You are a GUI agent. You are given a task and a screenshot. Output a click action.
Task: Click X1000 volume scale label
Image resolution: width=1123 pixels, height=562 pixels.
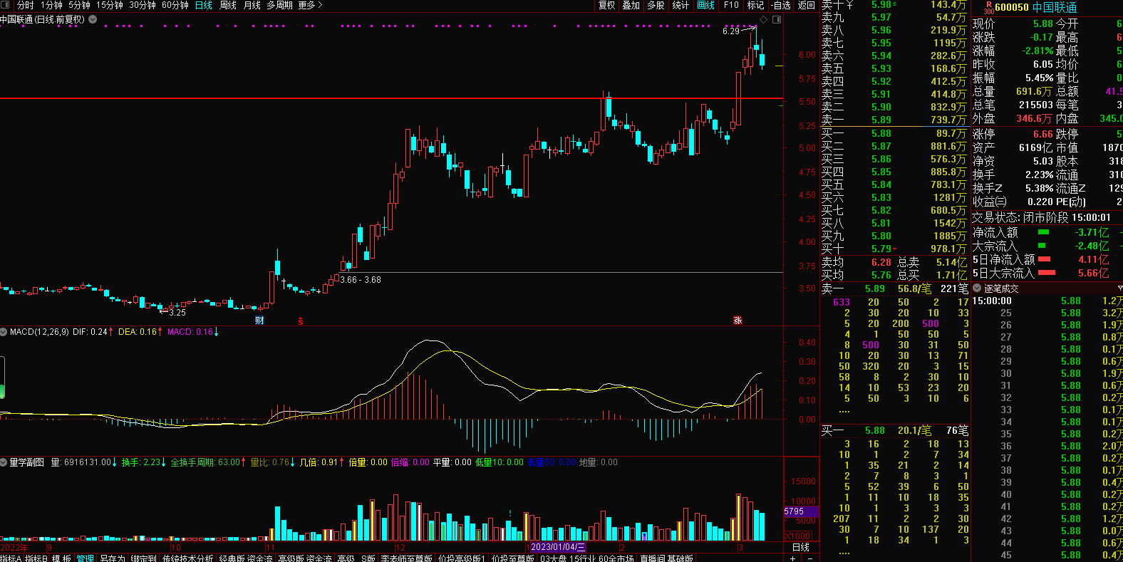(x=798, y=536)
